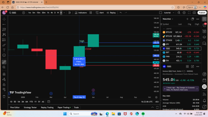Viewport: 208px width, 117px height.
Task: Click the Publish button
Action: tap(202, 13)
